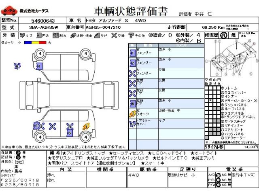Click 足廻りサビ 小 note
The image size is (259, 194).
click(182, 175)
